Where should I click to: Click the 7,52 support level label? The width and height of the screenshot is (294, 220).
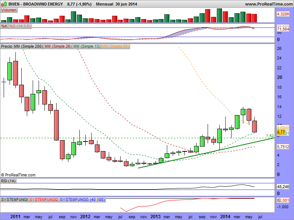[x=270, y=136]
